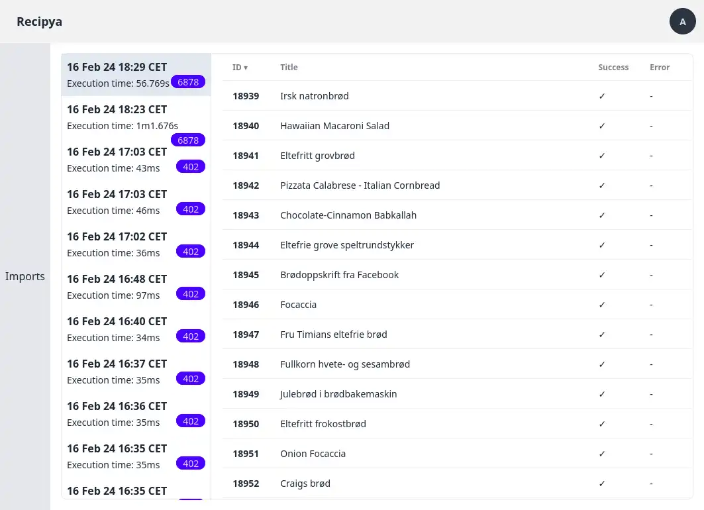This screenshot has width=704, height=510.
Task: Click recipe title Brødoppskrift fra Facebook
Action: tap(339, 275)
